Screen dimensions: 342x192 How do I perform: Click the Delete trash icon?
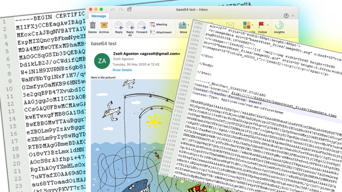coord(93,26)
